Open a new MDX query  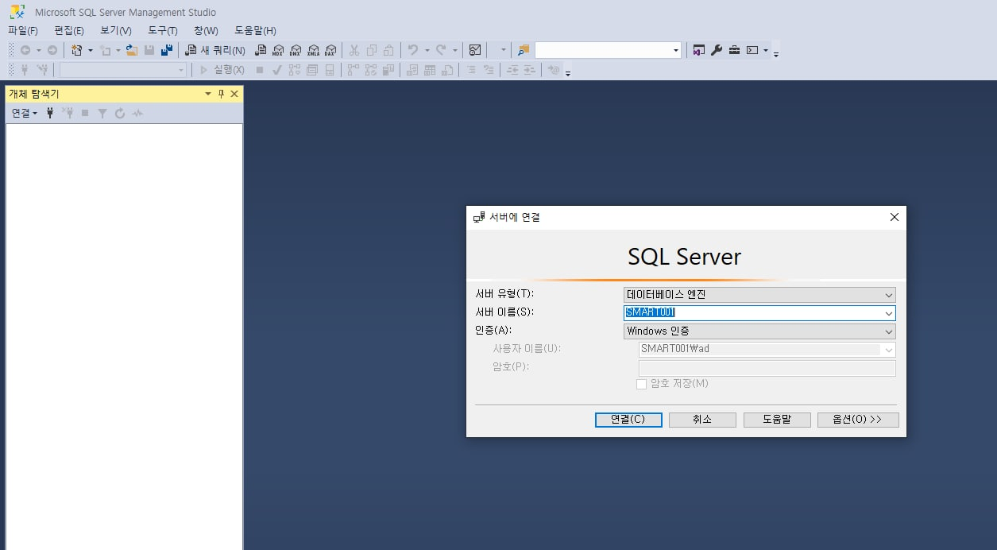click(278, 50)
